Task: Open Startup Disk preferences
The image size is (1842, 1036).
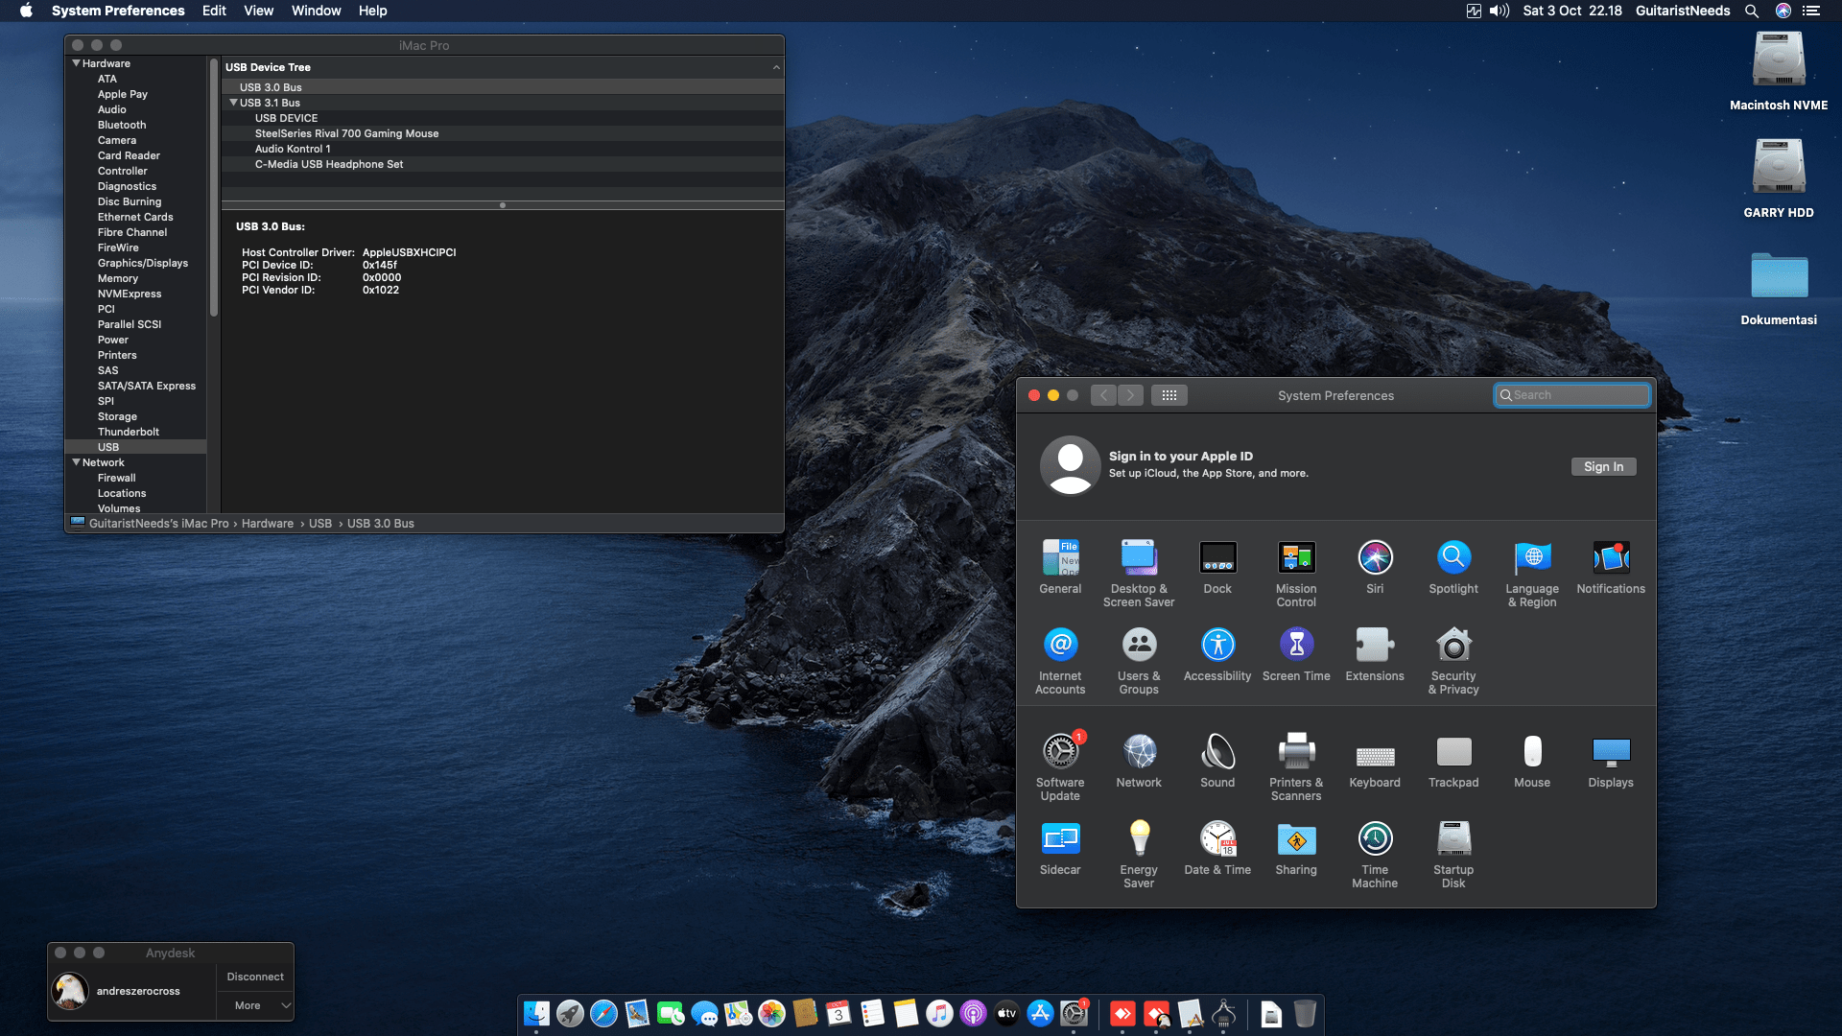Action: tap(1453, 854)
